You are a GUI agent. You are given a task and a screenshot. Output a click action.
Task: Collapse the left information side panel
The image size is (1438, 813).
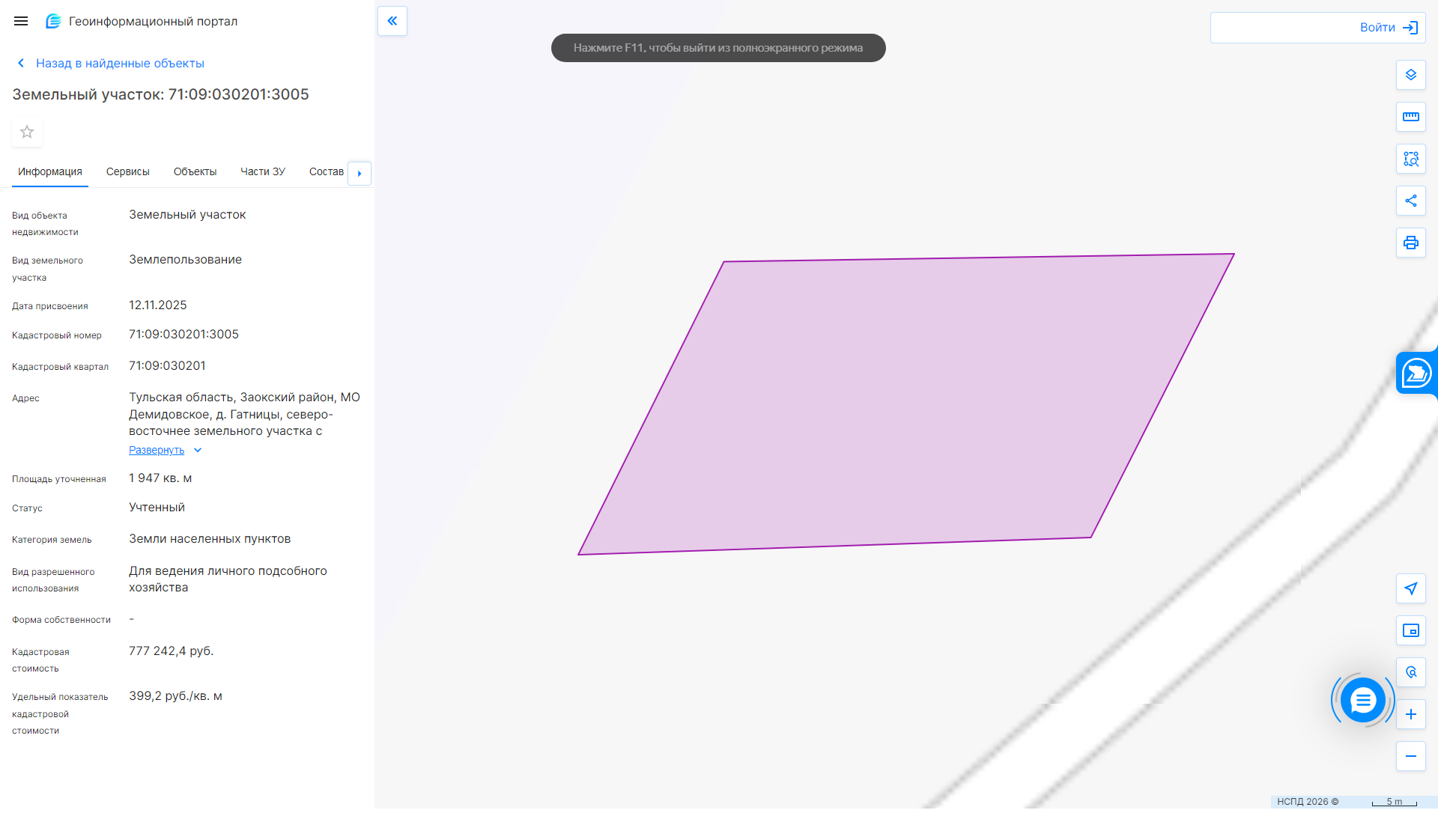[x=392, y=21]
